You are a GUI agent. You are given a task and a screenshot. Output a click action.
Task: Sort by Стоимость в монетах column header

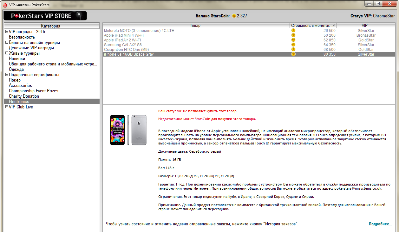(x=313, y=26)
